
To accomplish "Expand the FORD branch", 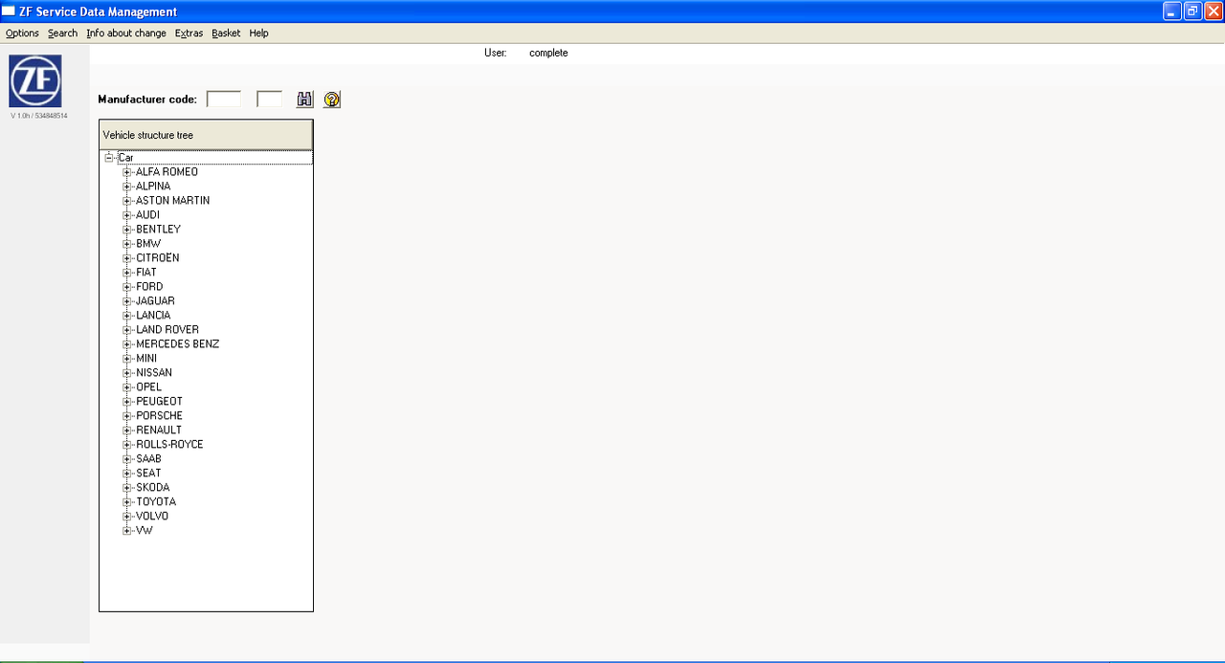I will click(x=127, y=287).
